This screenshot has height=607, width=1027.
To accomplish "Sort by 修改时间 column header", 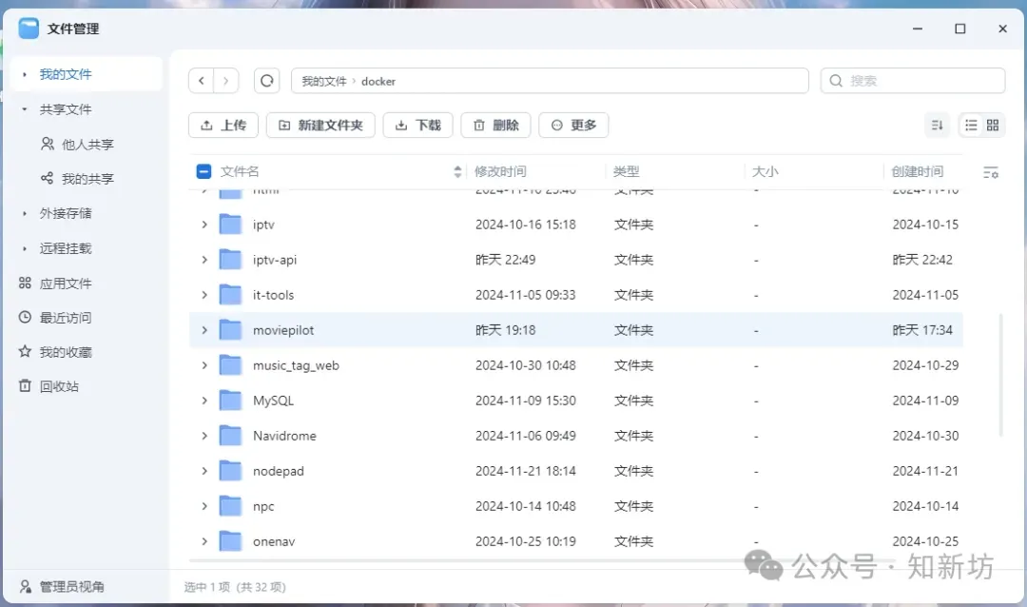I will pos(500,172).
